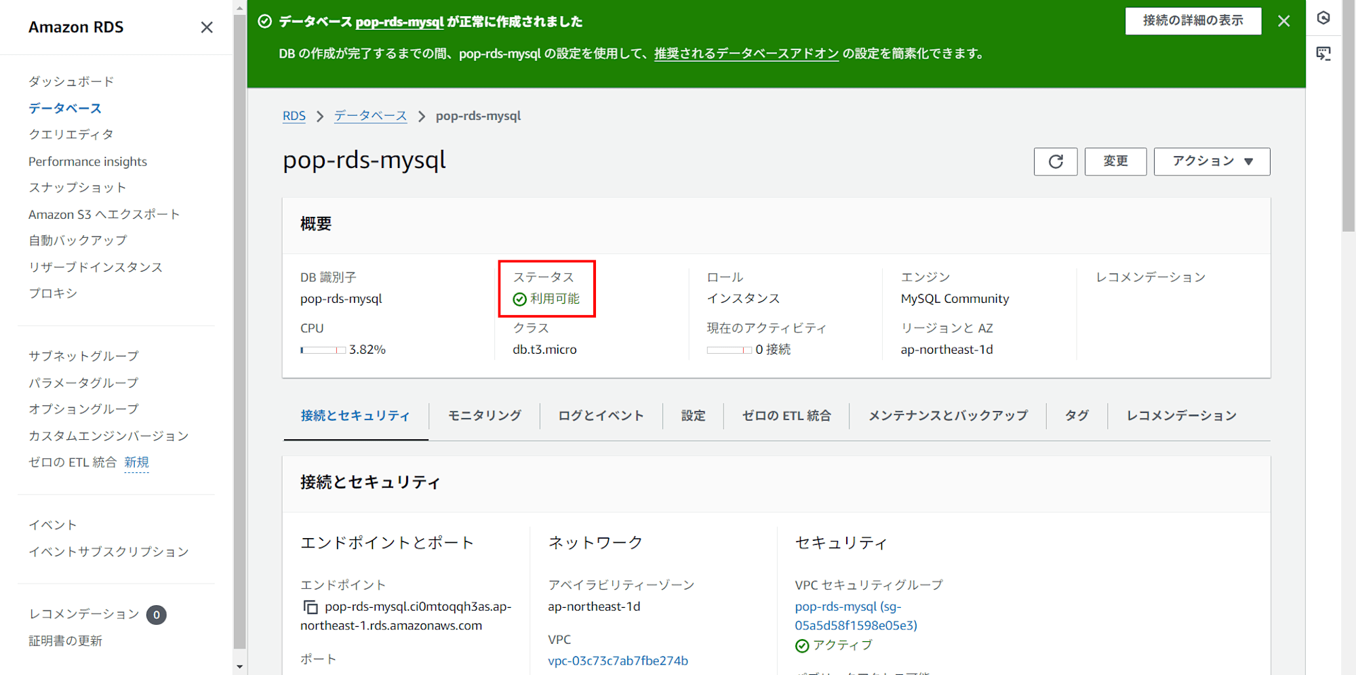Open pop-rds-mysql link in the banner
1356x675 pixels.
pos(399,22)
